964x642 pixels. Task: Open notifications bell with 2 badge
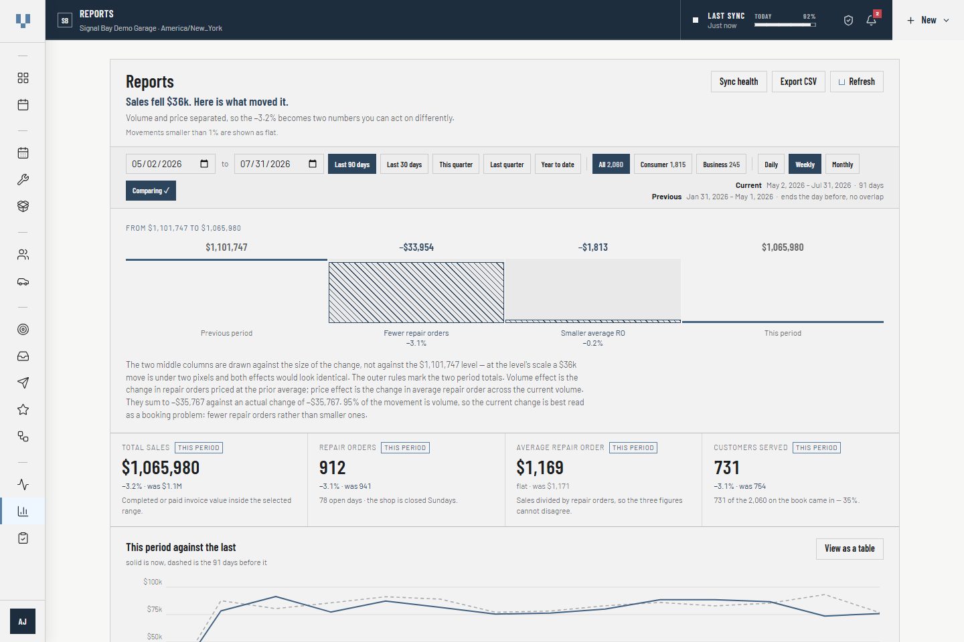pos(872,20)
